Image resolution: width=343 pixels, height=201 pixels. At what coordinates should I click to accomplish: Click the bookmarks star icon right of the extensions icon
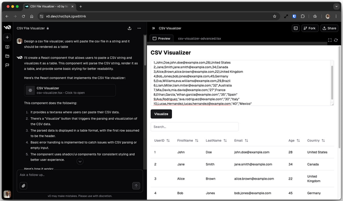pos(315,16)
